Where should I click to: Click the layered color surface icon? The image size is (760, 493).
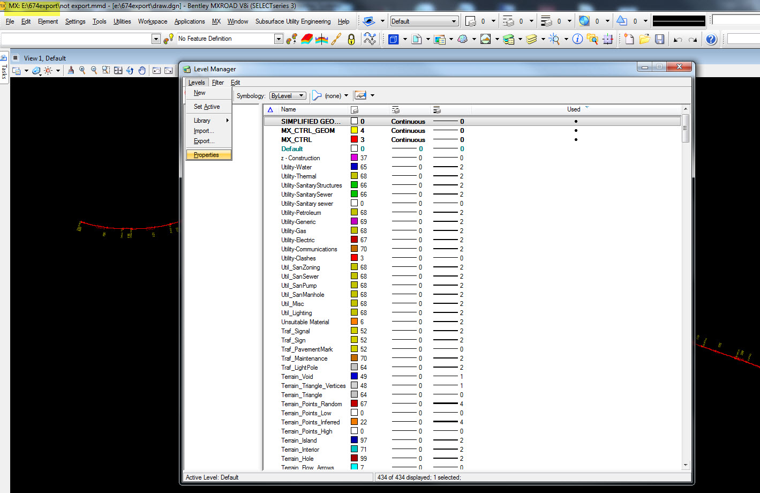pyautogui.click(x=307, y=39)
